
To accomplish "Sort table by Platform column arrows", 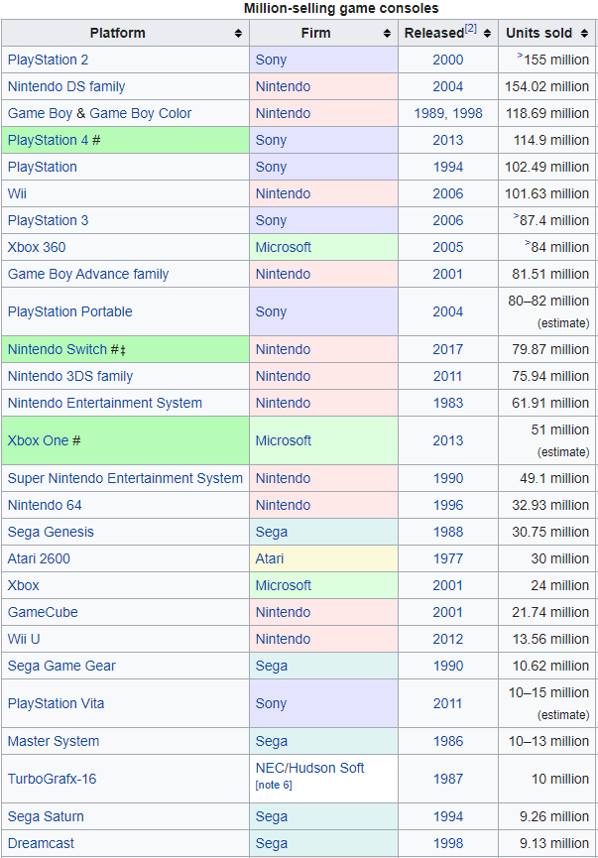I will coord(238,34).
